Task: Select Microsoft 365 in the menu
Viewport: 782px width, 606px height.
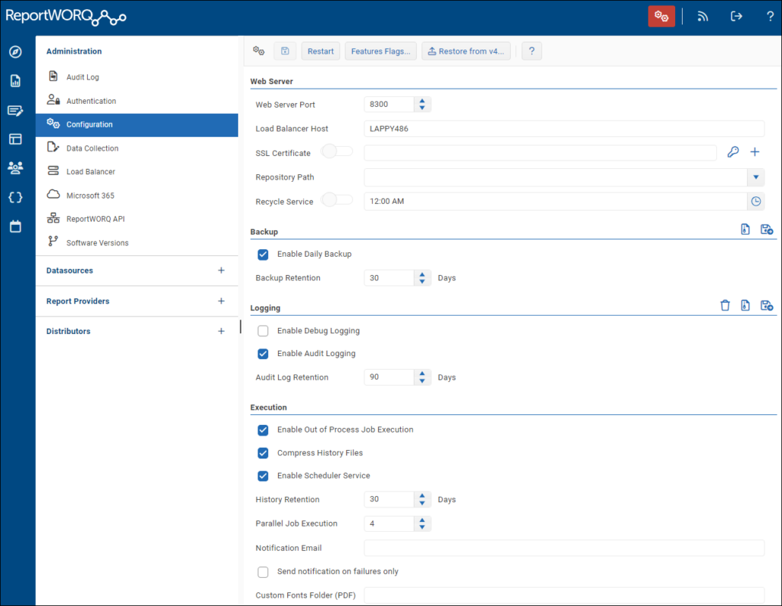Action: [x=90, y=196]
